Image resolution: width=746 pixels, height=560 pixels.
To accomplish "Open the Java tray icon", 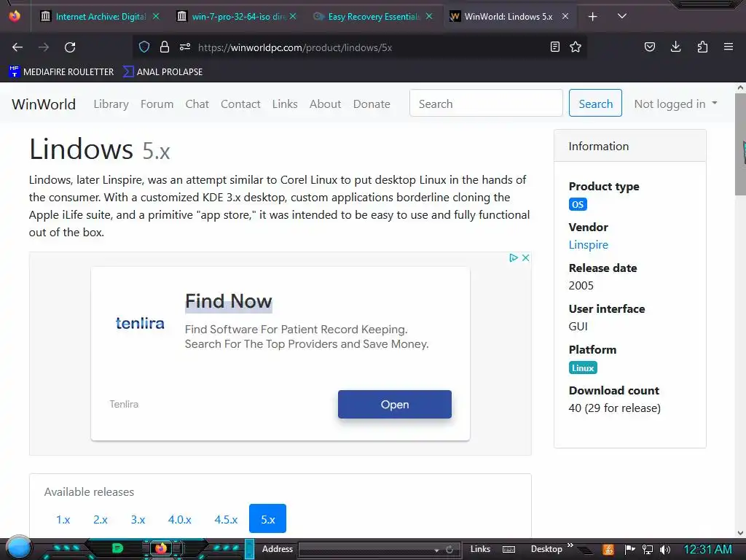I will 608,550.
